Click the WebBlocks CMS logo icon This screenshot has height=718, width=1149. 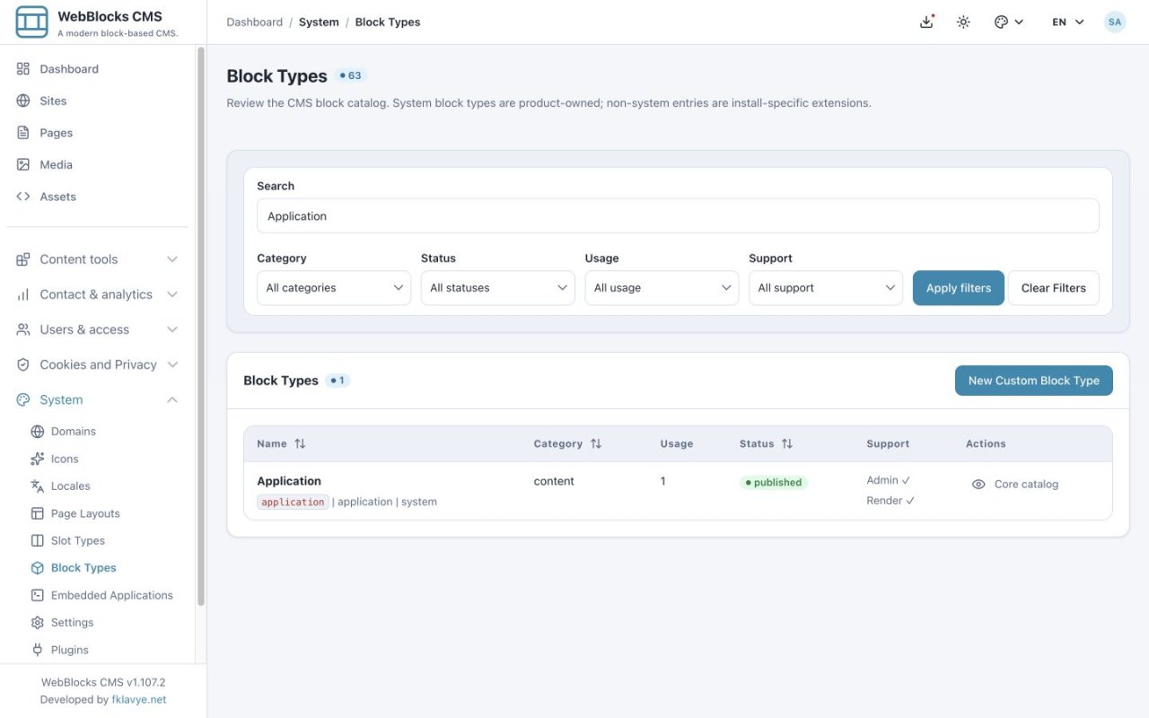(x=31, y=22)
